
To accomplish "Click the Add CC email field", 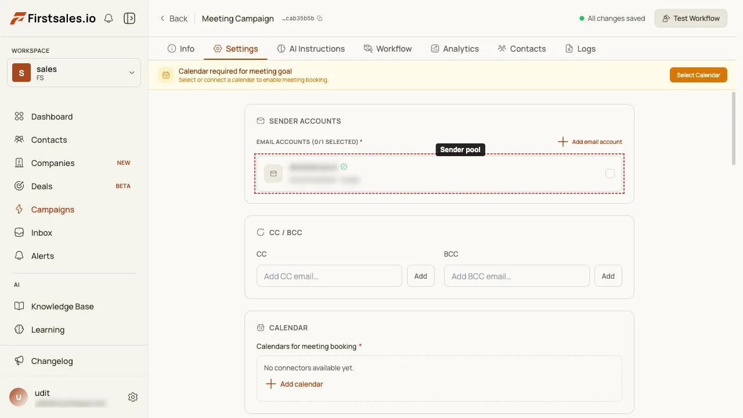I will click(329, 276).
